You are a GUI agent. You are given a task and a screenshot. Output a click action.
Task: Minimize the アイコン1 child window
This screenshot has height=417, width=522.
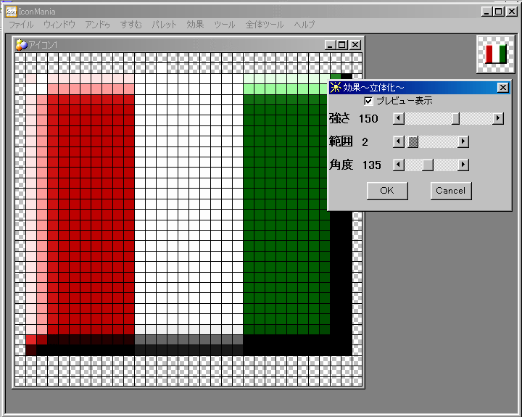(x=330, y=45)
